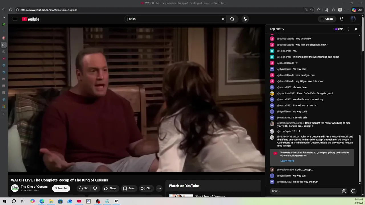Open Microsoft Store from taskbar
Screen dimensions: 365x205
click(60, 201)
